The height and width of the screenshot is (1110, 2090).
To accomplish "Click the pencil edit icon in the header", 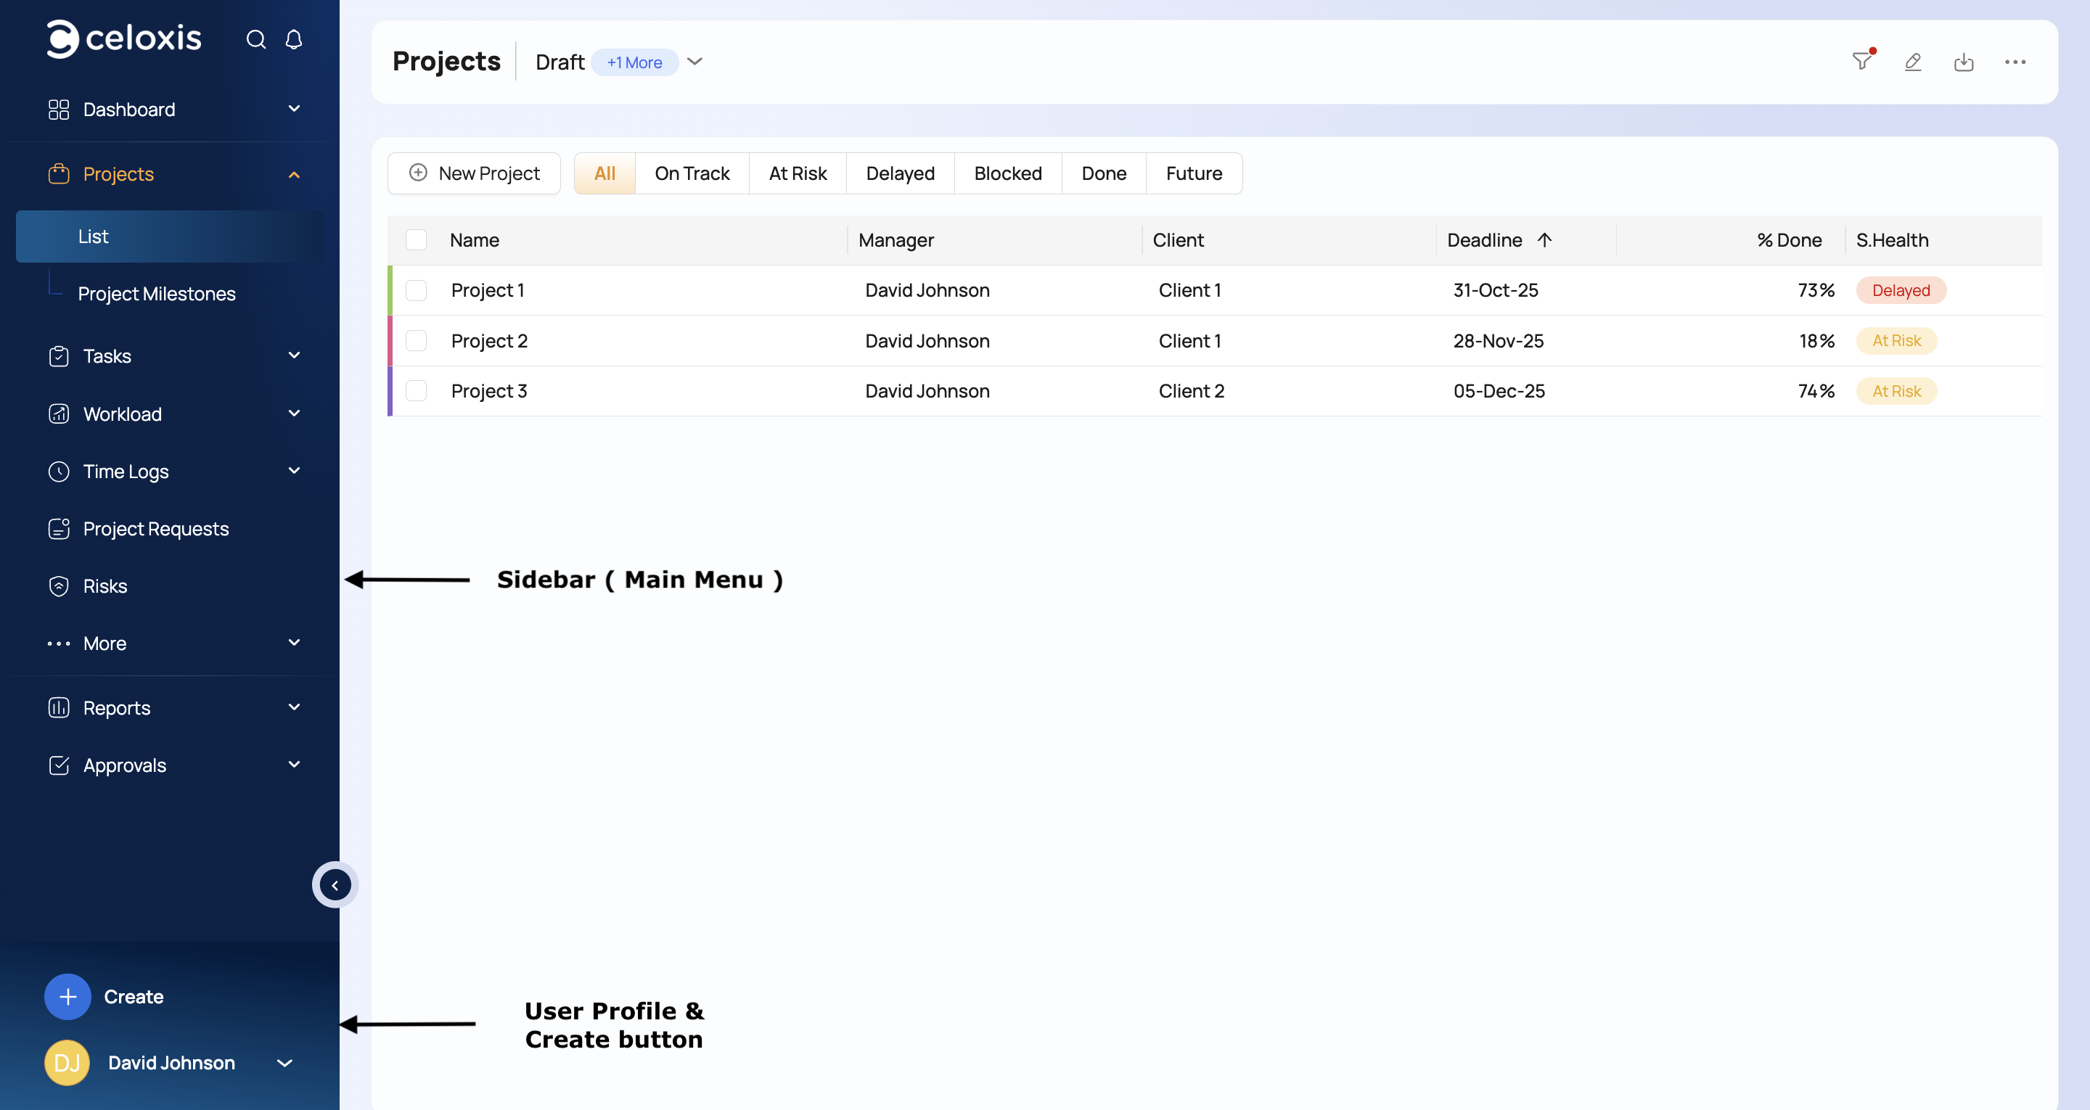I will 1913,62.
